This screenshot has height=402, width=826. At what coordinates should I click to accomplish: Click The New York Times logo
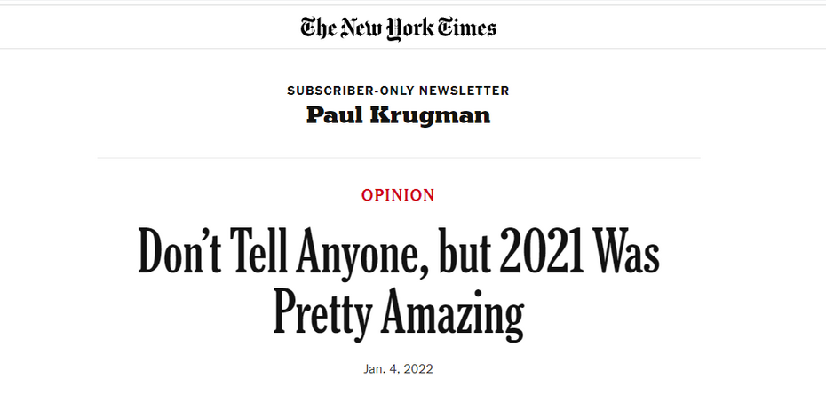[x=398, y=27]
